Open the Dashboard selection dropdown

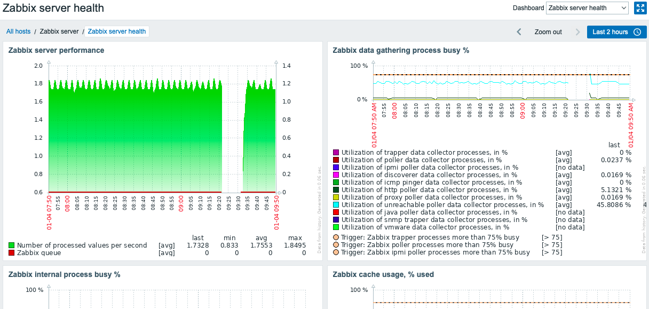pyautogui.click(x=587, y=8)
